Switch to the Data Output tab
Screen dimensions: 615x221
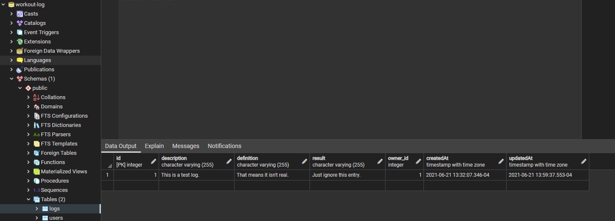(121, 146)
